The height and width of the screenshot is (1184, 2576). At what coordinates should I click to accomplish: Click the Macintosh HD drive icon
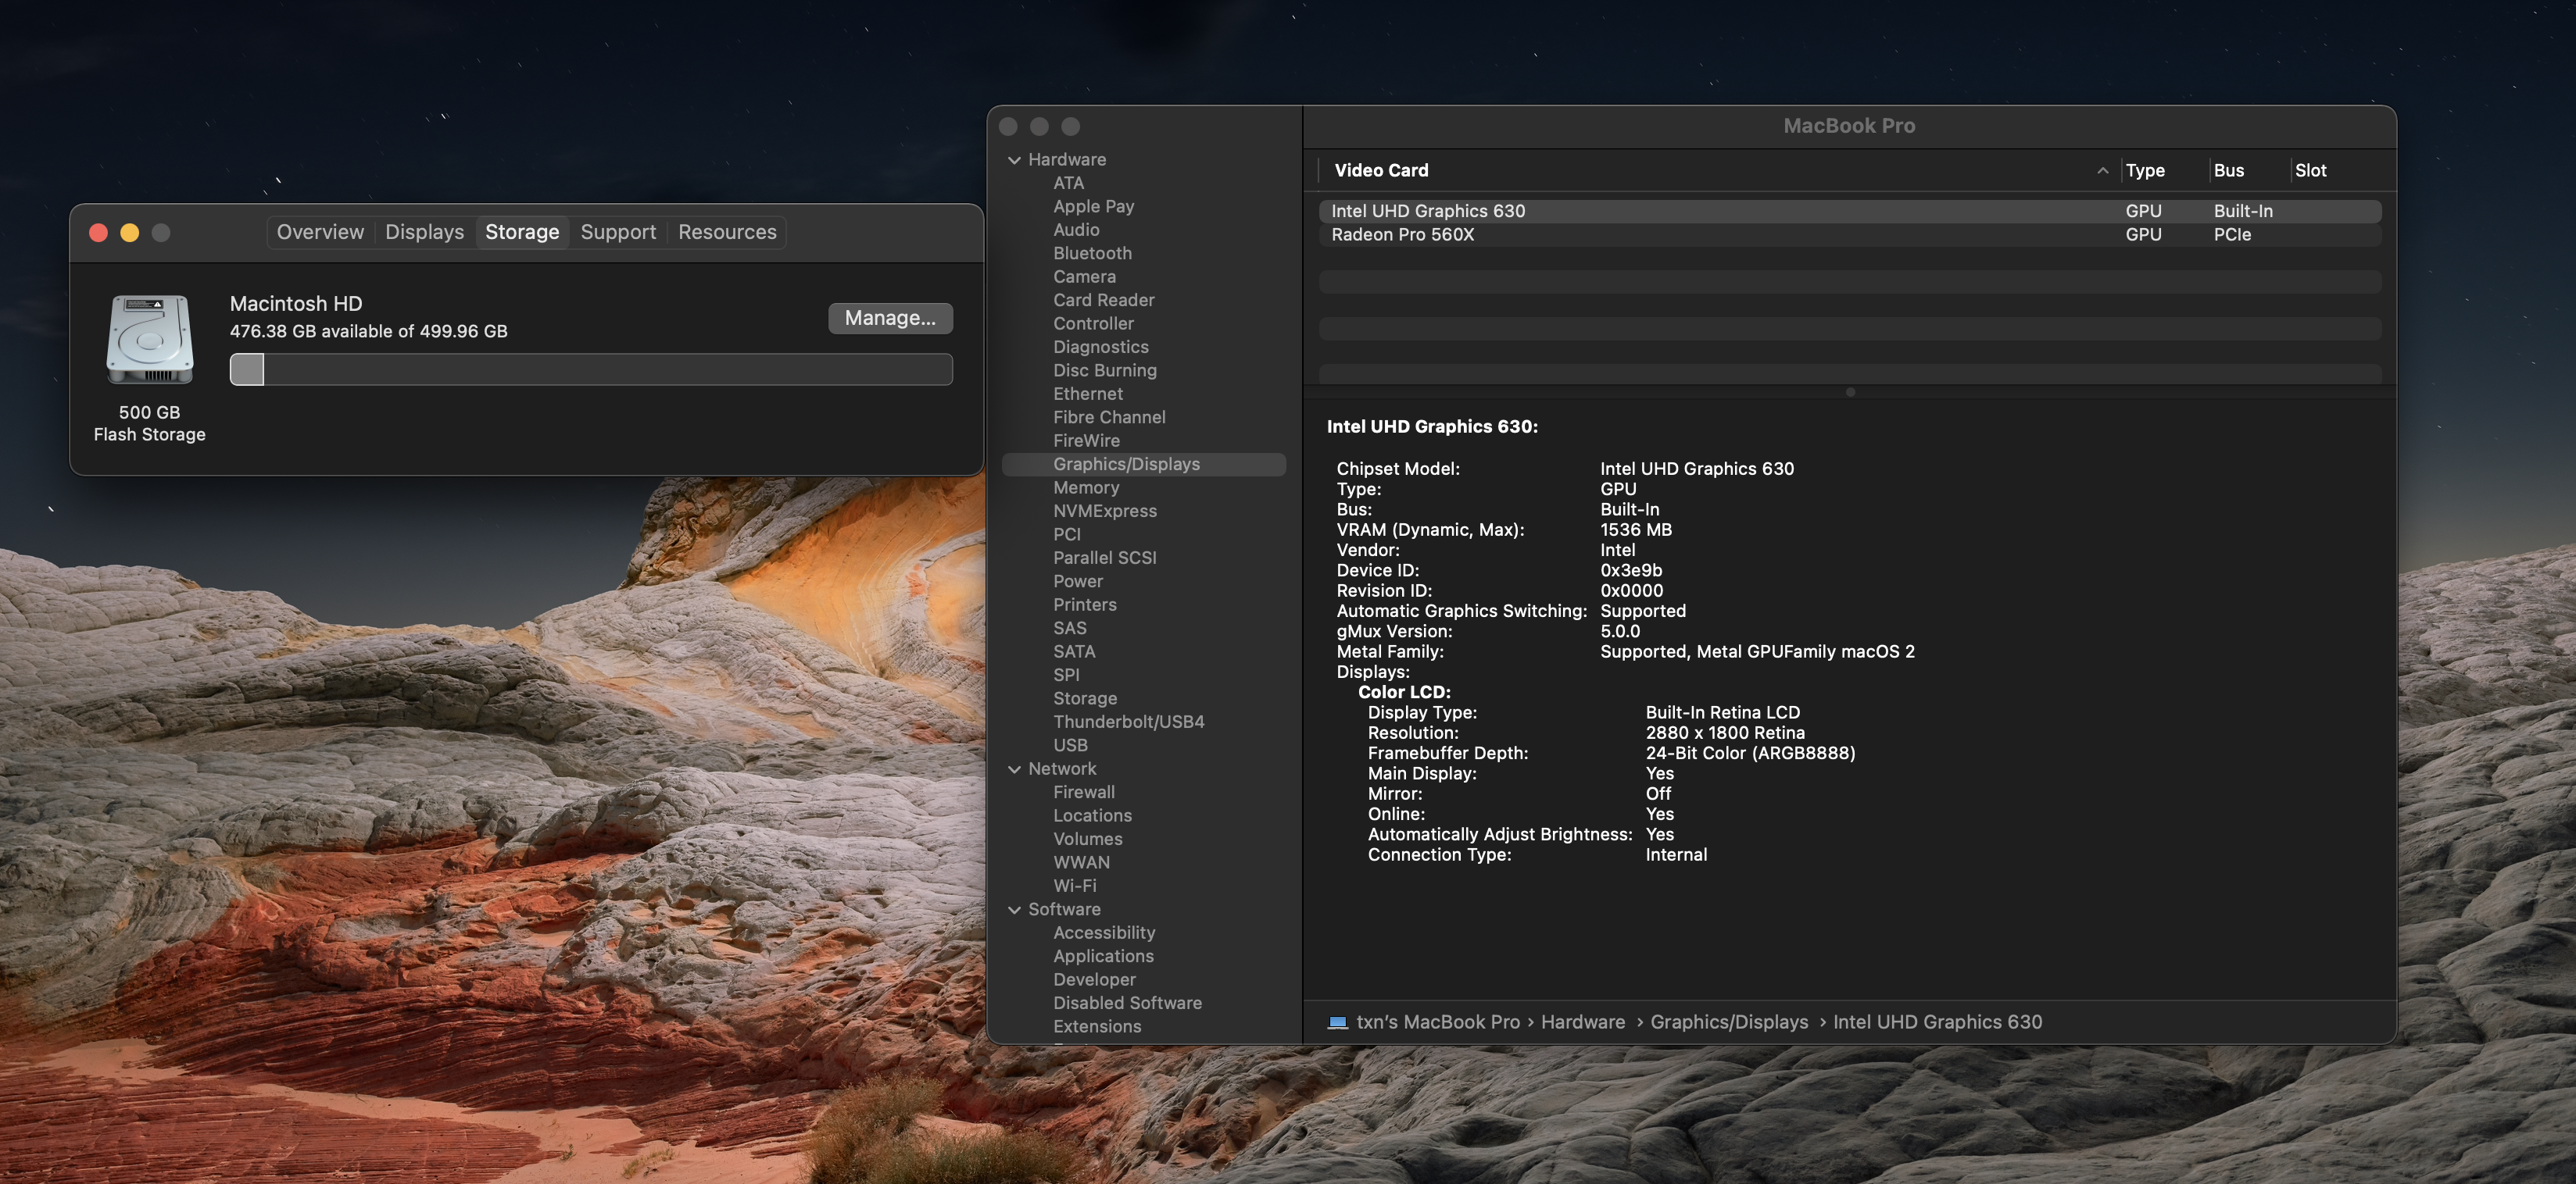150,340
